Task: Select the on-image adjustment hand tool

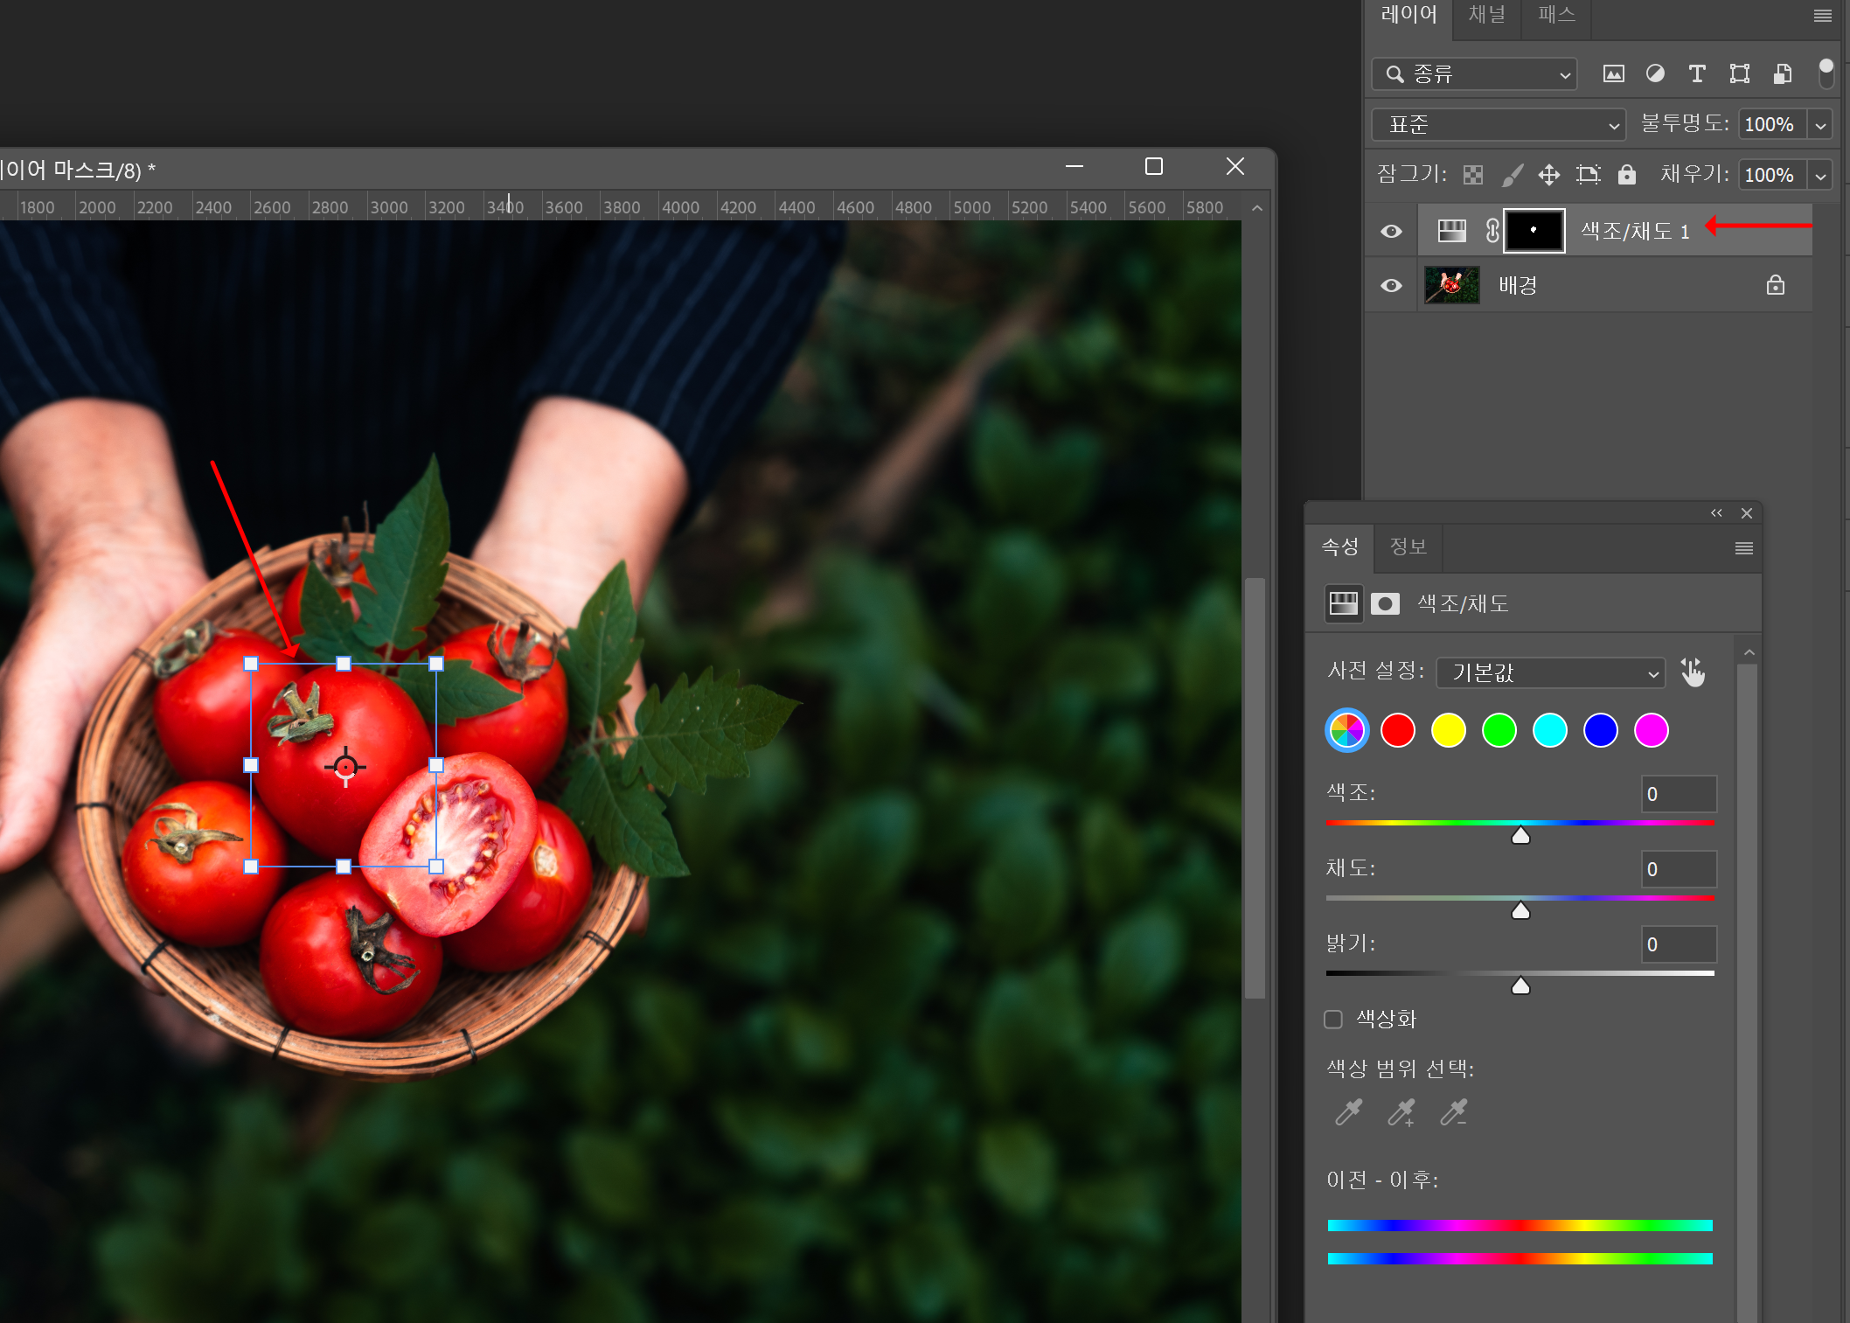Action: pos(1693,672)
